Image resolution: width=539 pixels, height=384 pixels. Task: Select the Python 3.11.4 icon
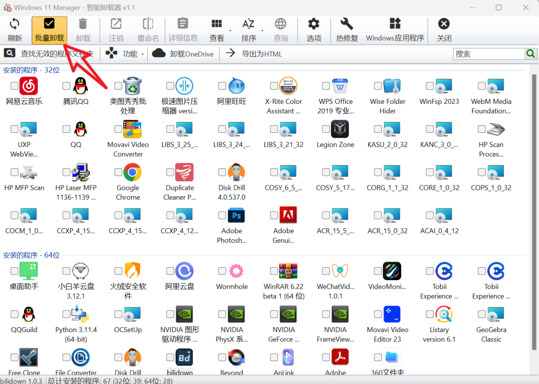80,314
